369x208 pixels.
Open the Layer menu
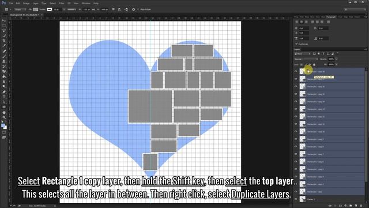click(x=36, y=3)
